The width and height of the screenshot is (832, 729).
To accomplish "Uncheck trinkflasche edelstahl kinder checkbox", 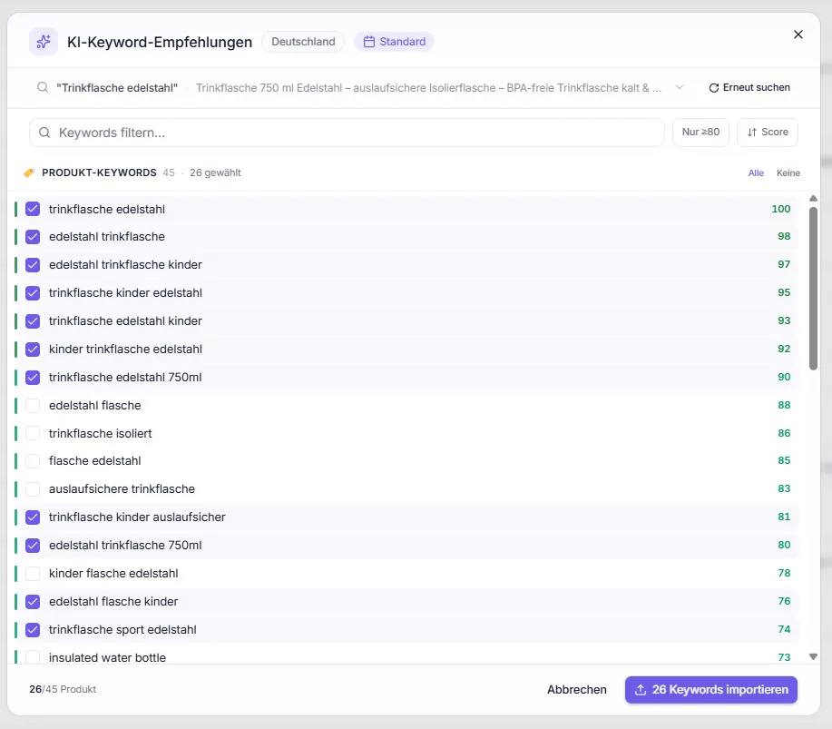I will [33, 321].
